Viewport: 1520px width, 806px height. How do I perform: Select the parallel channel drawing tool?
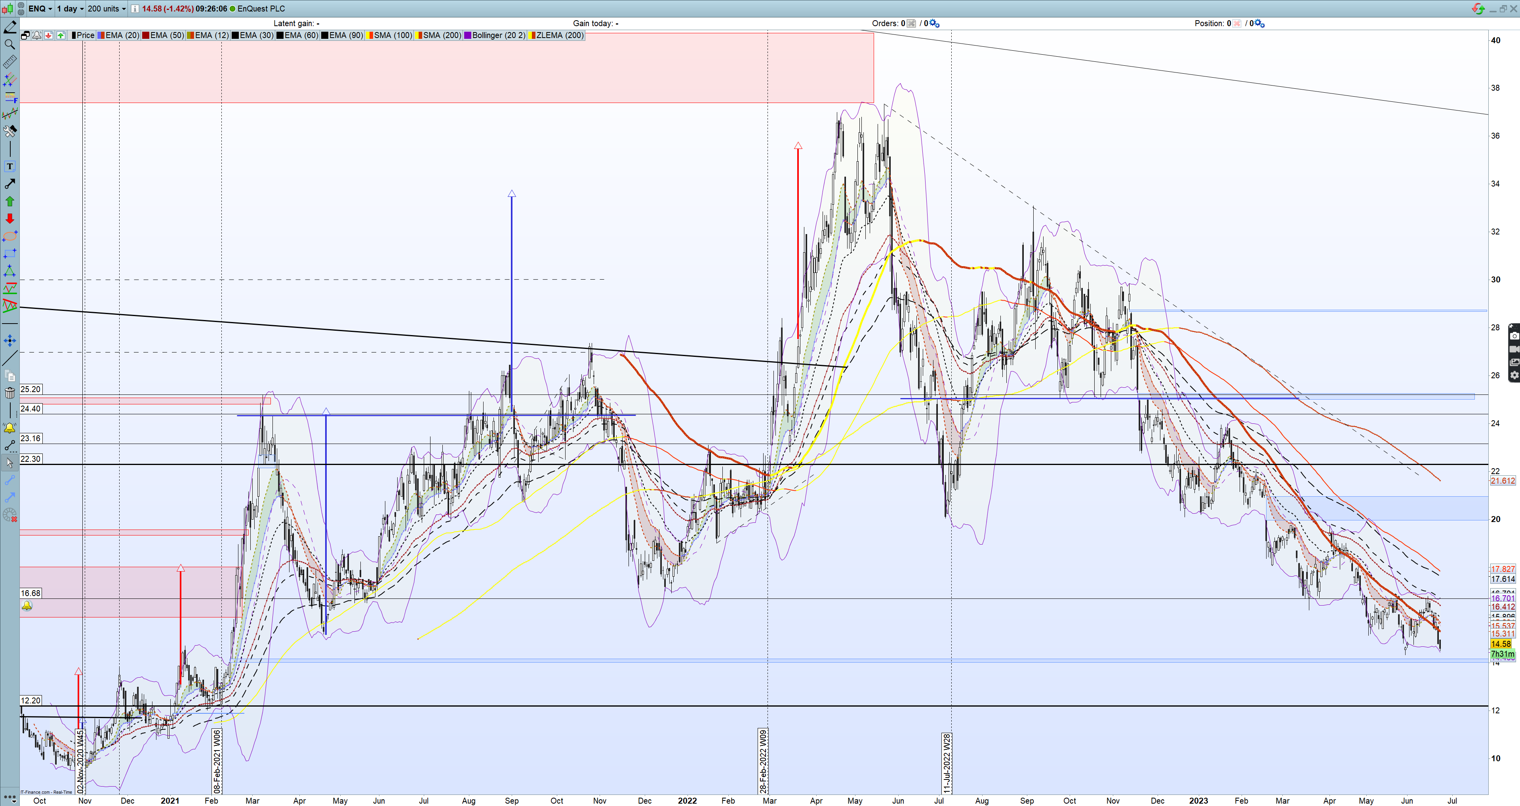10,79
